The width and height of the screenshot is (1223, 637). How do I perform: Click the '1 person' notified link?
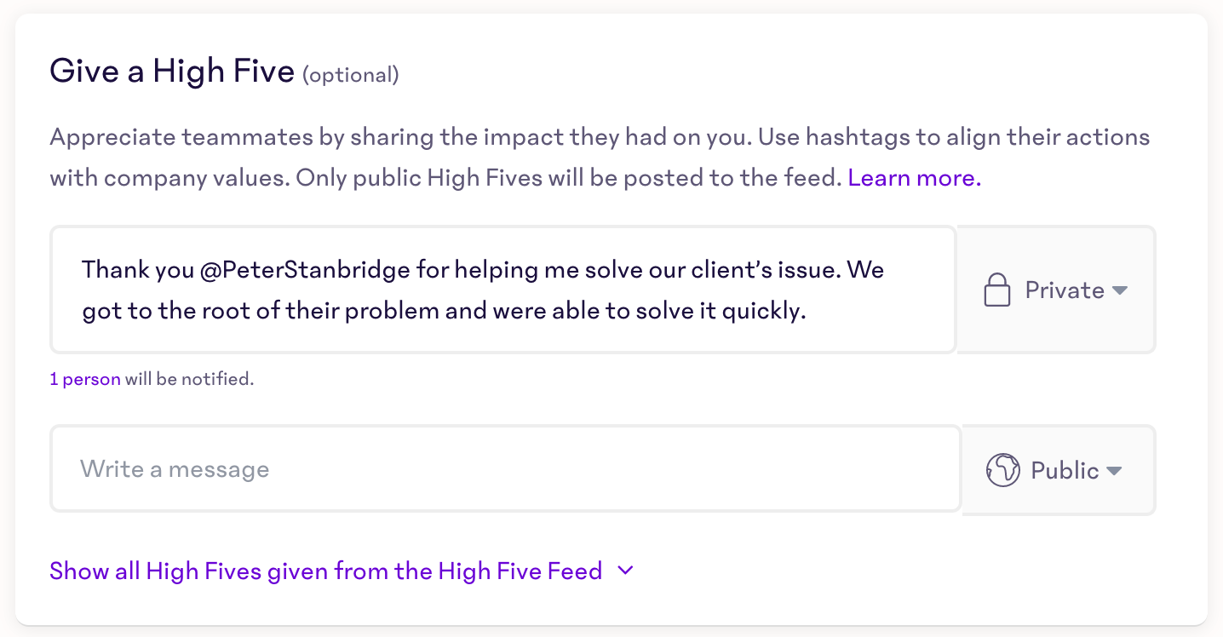coord(85,379)
